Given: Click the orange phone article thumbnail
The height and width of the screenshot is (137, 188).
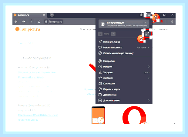Looking at the screenshot, I should coord(98,115).
